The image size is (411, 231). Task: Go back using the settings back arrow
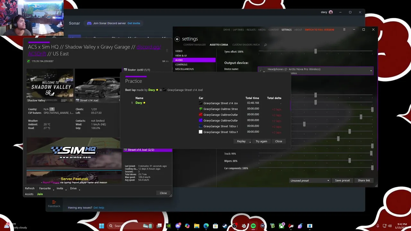(177, 39)
